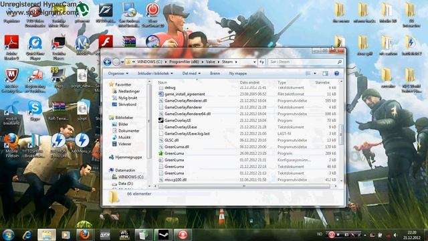Open the Steam taskbar button
This screenshot has width=428, height=241.
point(163,235)
